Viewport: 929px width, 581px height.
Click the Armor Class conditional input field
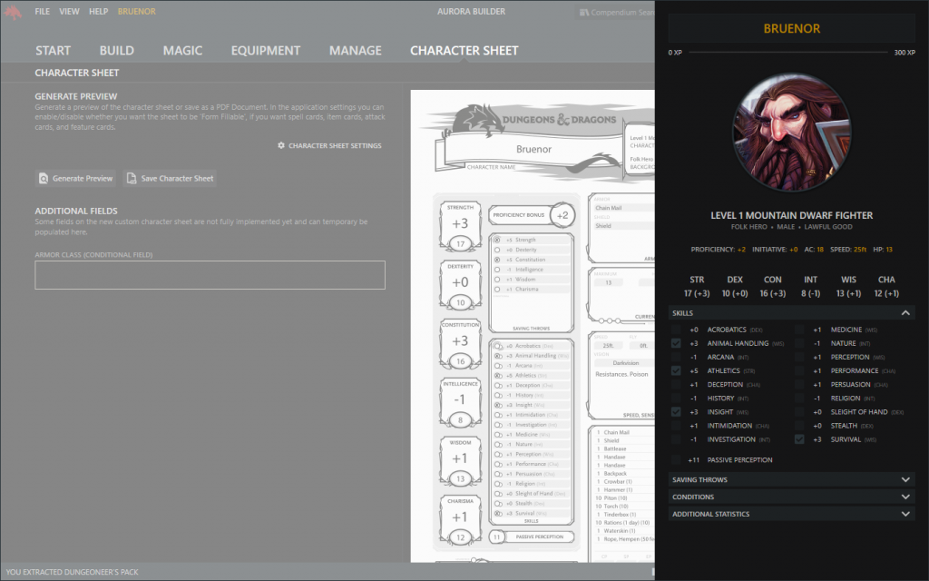210,275
